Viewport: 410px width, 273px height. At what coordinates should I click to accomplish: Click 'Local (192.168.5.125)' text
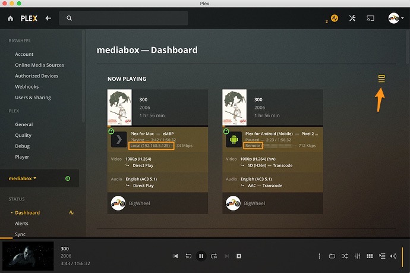150,146
